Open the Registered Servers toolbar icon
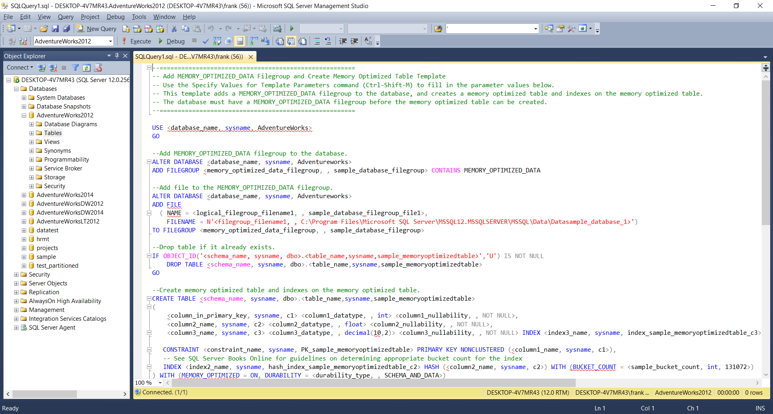The height and width of the screenshot is (414, 773). [549, 29]
